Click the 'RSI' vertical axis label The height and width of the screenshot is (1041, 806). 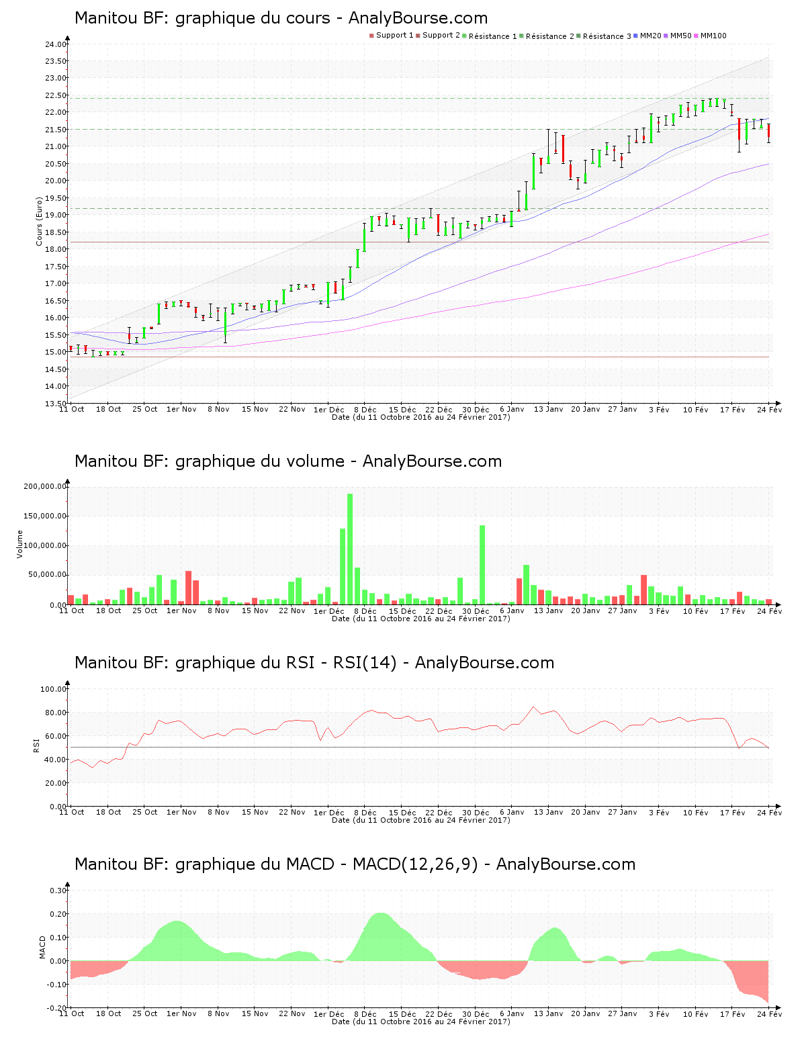(x=36, y=745)
